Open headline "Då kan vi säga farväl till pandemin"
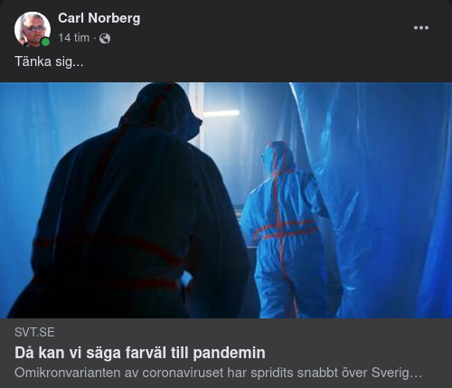 tap(140, 353)
